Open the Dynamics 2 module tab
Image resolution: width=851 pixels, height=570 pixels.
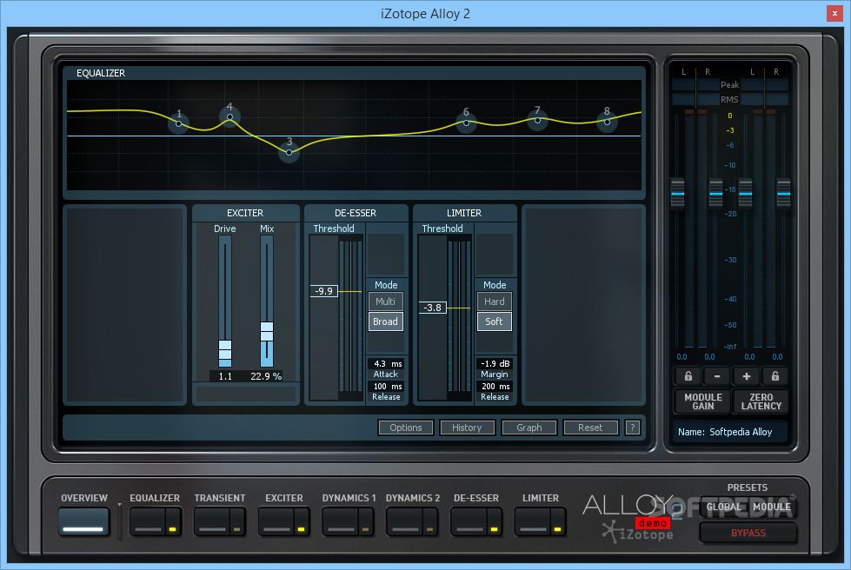405,521
